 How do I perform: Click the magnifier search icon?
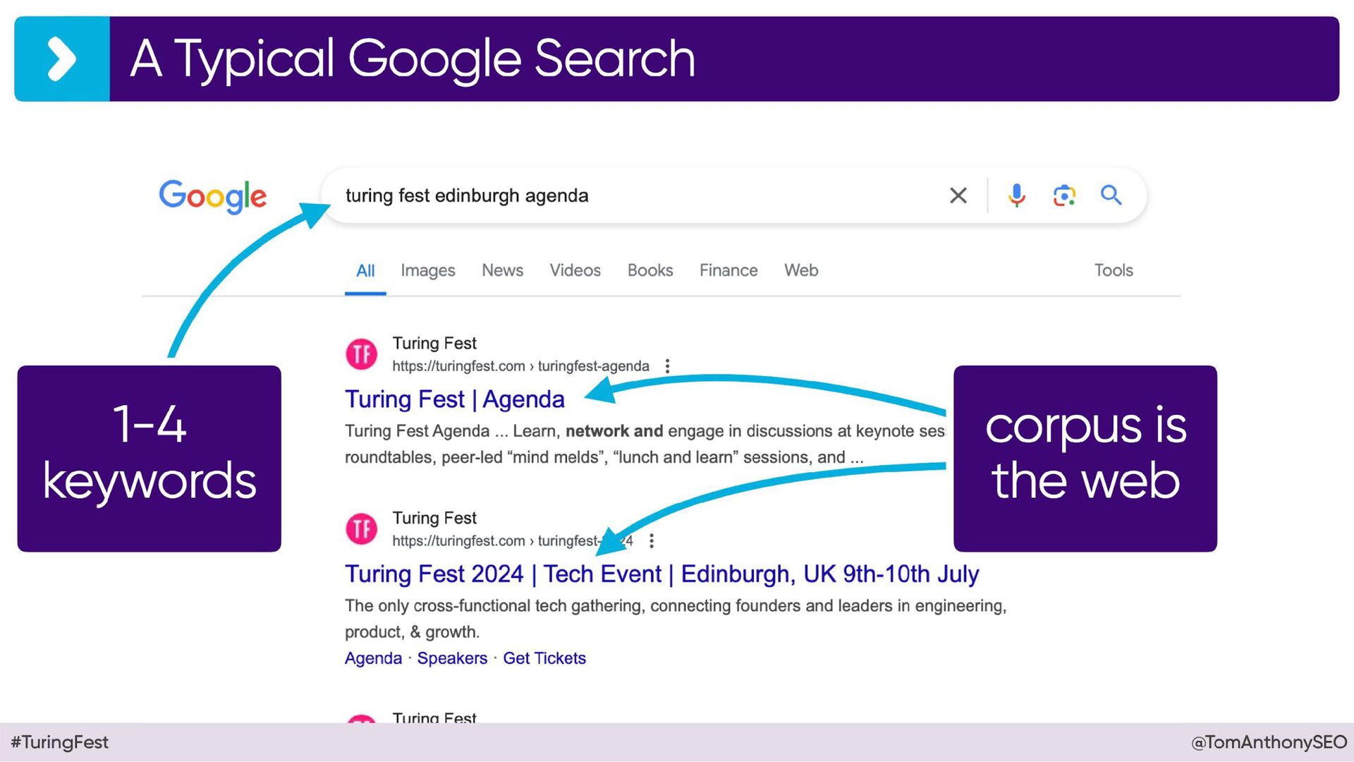1111,195
